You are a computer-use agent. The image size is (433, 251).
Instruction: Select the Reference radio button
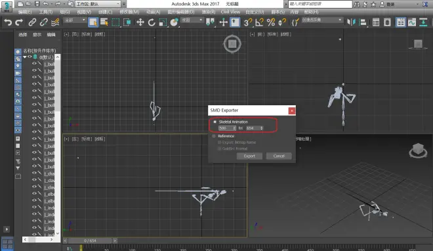214,136
